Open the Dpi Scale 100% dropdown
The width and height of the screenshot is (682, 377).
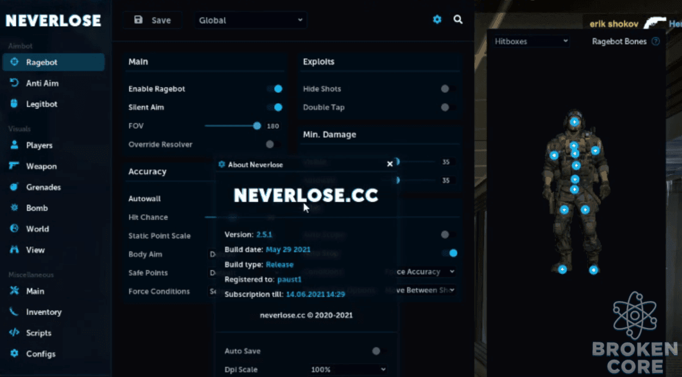coord(348,369)
